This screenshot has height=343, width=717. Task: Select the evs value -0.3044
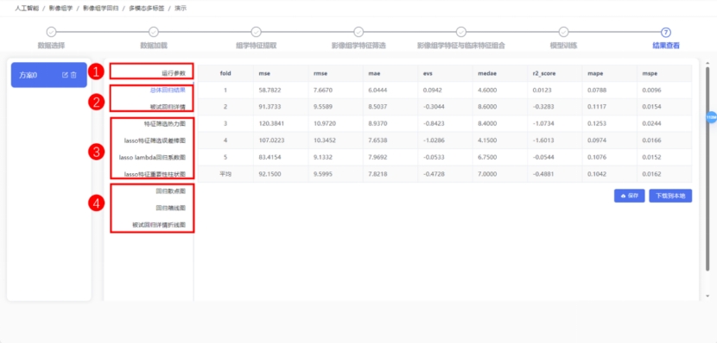coord(433,107)
